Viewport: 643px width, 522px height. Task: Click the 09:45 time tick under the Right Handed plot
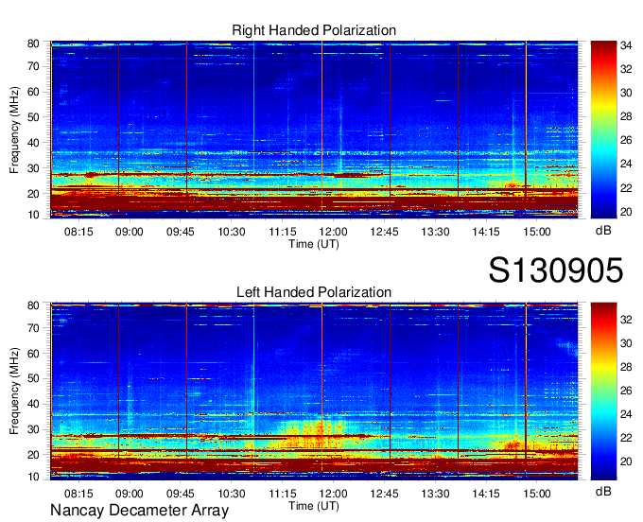[x=181, y=232]
